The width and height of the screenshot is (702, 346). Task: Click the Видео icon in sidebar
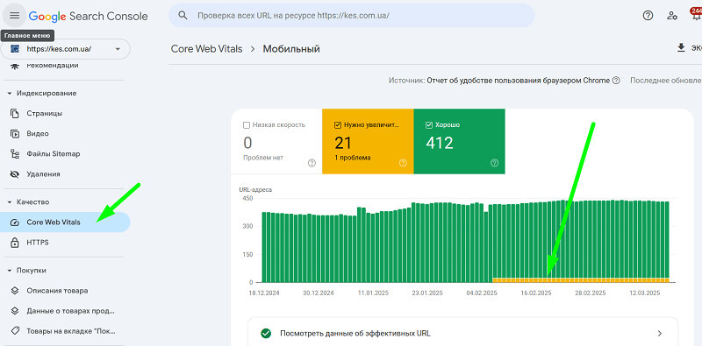pos(15,134)
